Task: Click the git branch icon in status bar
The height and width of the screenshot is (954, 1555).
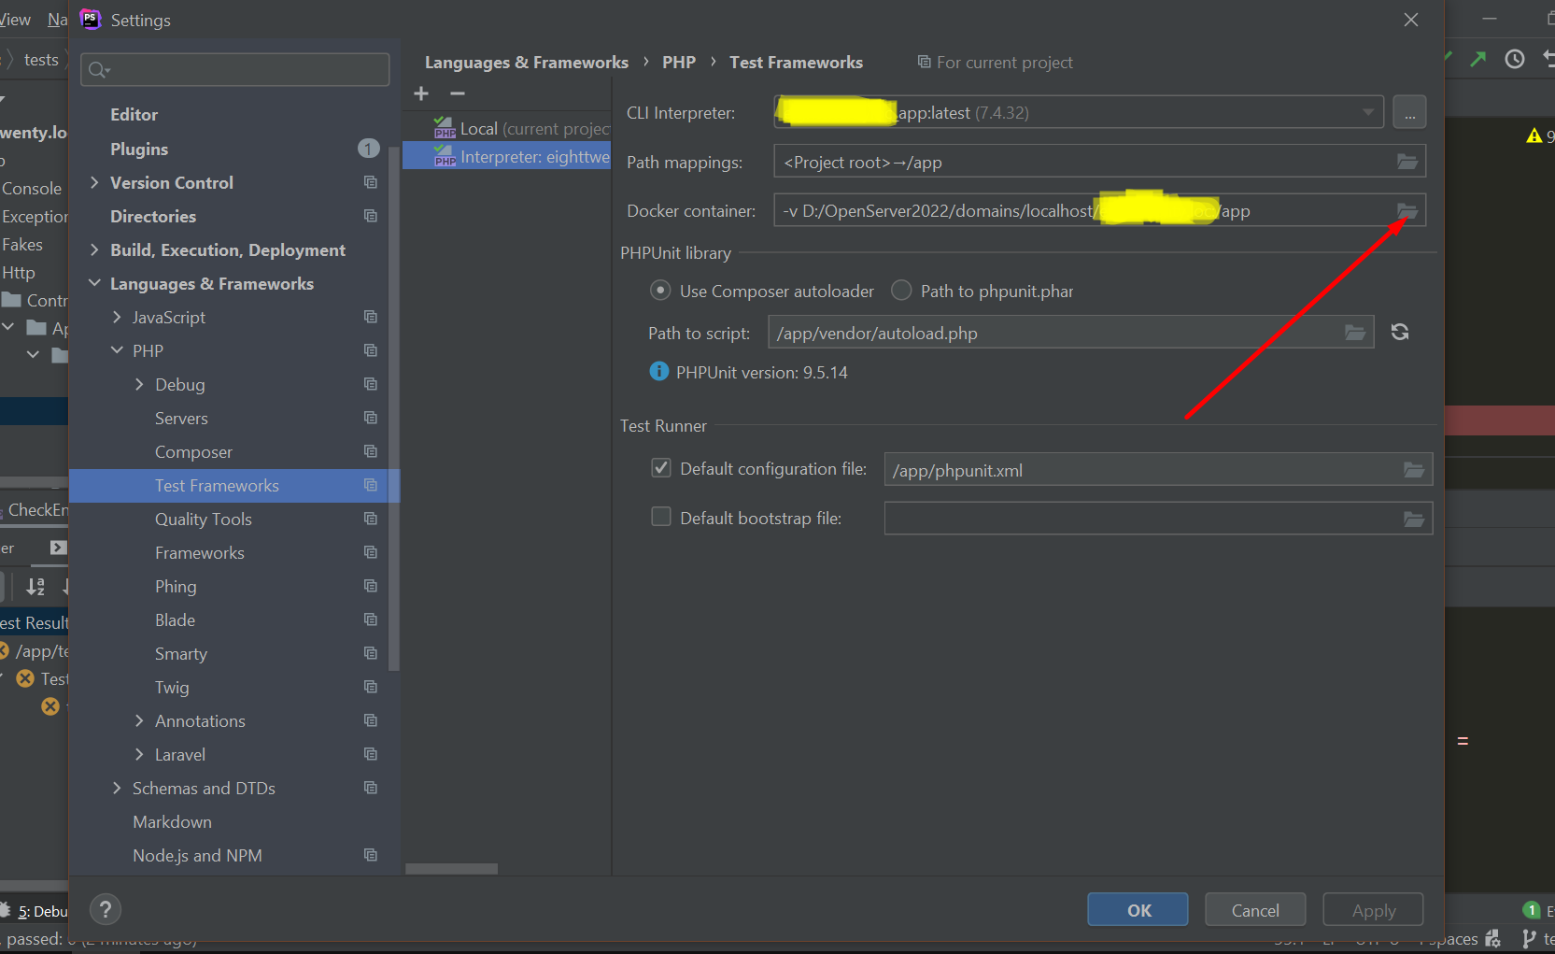Action: point(1529,938)
